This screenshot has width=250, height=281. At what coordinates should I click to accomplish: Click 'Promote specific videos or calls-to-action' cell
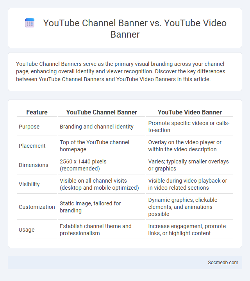click(189, 127)
